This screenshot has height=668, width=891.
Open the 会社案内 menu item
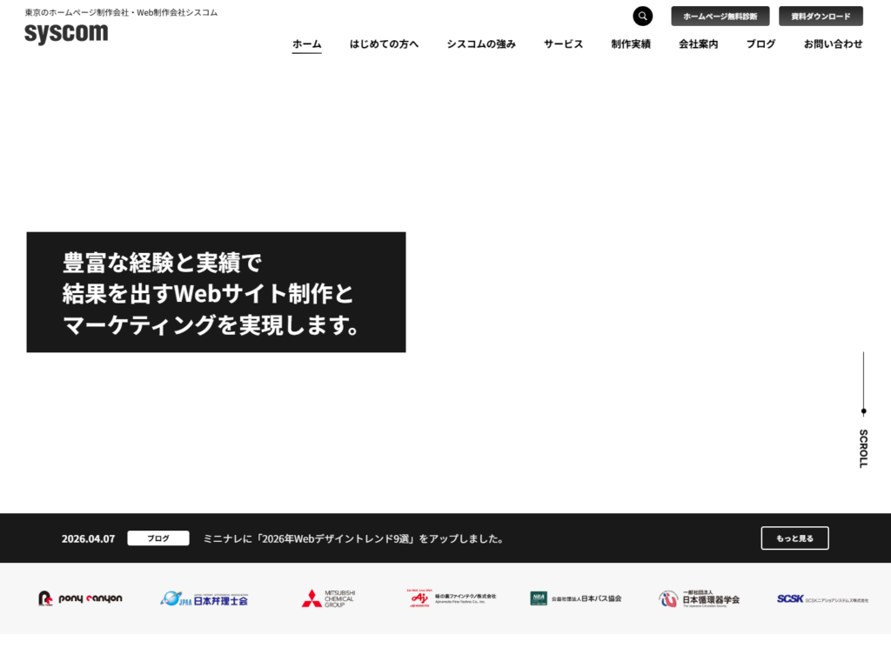tap(698, 44)
